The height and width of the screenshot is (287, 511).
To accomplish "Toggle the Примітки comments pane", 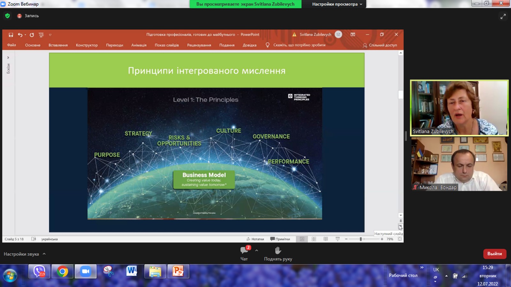I will coord(280,239).
